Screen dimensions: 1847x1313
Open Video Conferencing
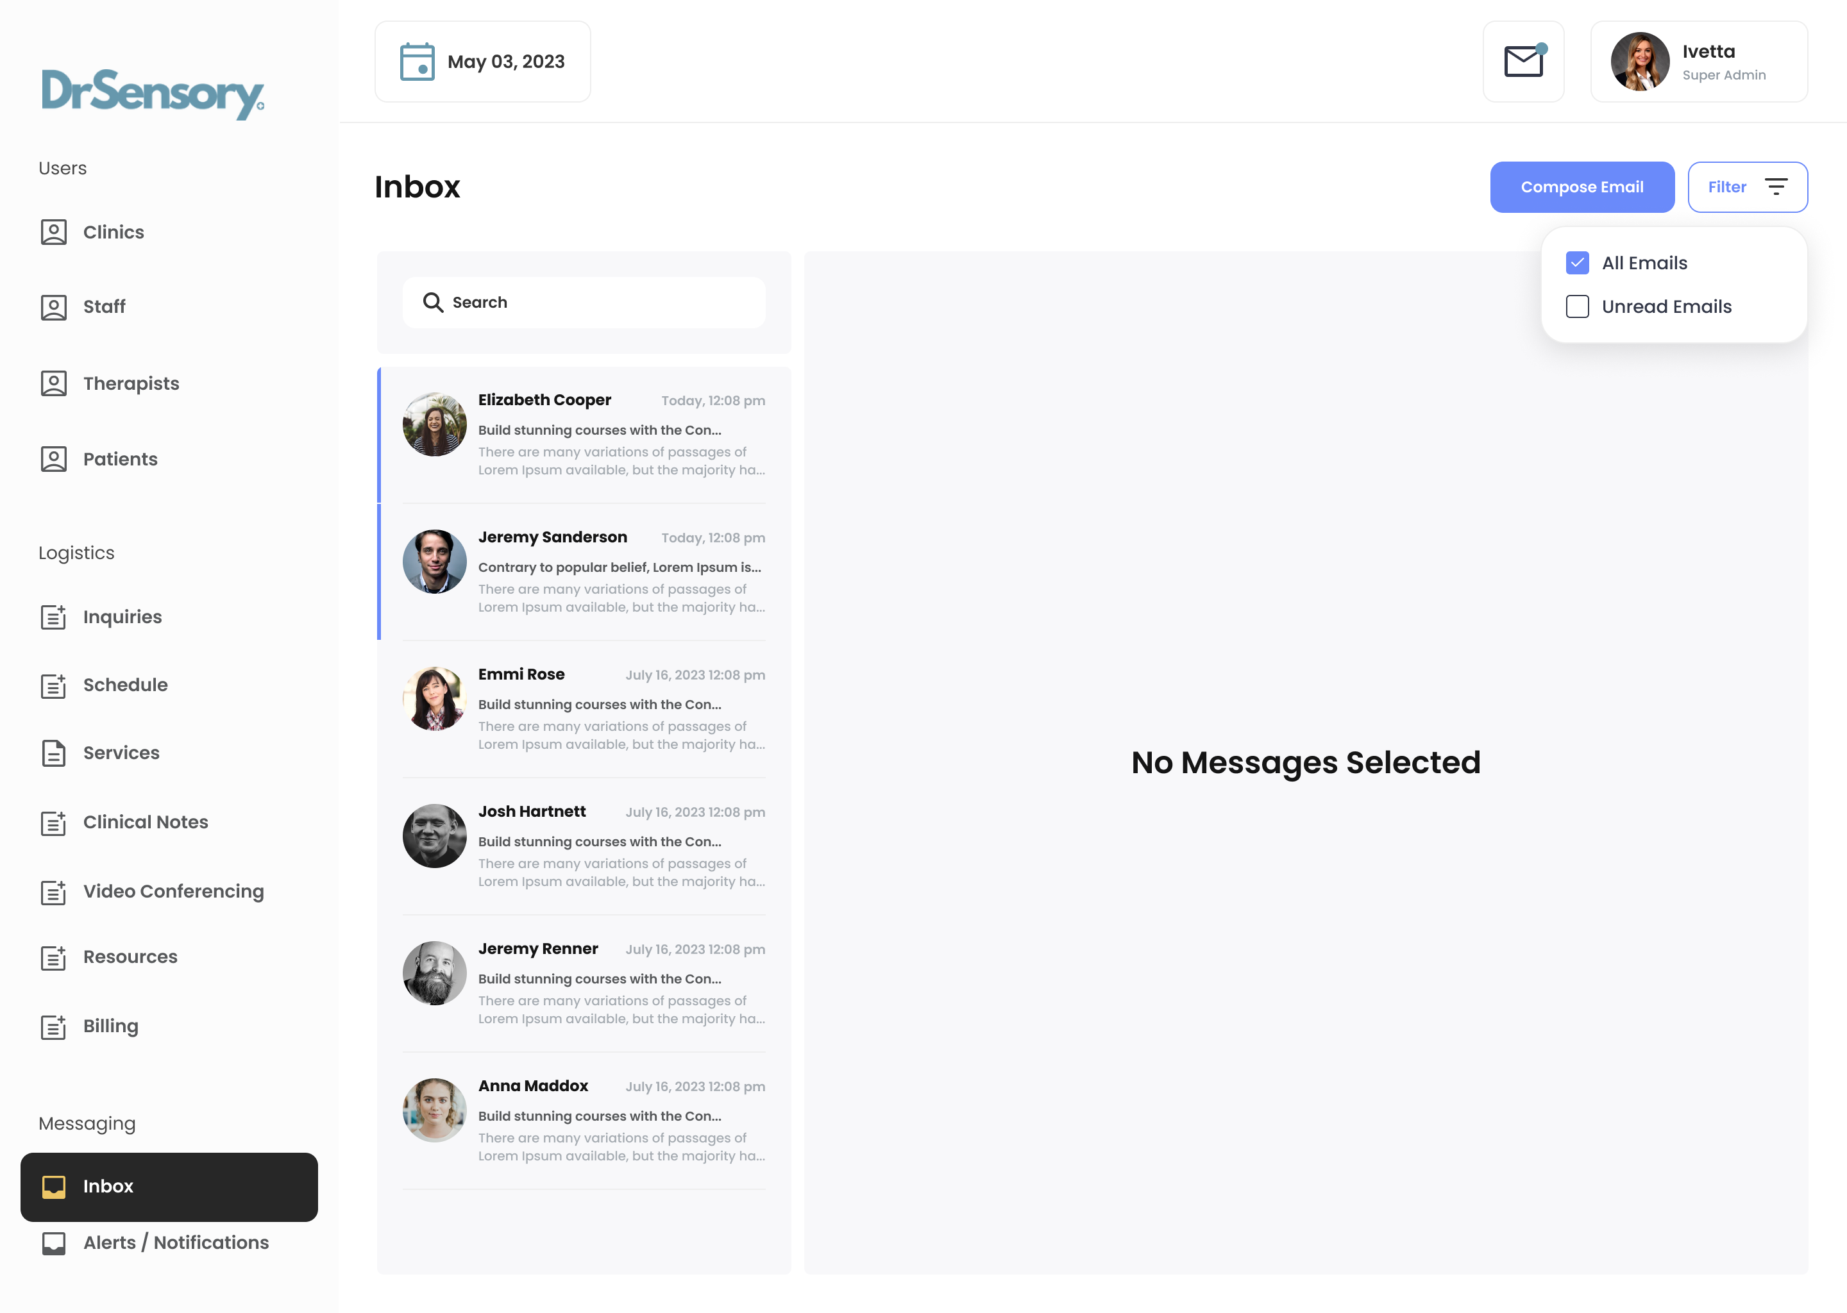click(x=173, y=891)
